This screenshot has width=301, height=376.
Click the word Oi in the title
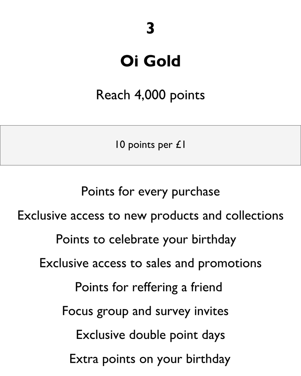(x=129, y=61)
